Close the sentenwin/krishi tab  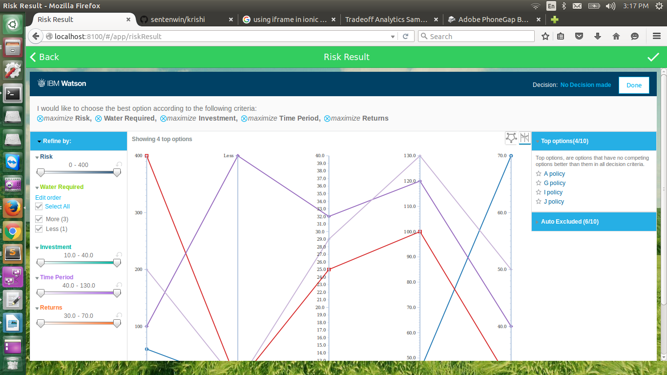click(x=231, y=20)
